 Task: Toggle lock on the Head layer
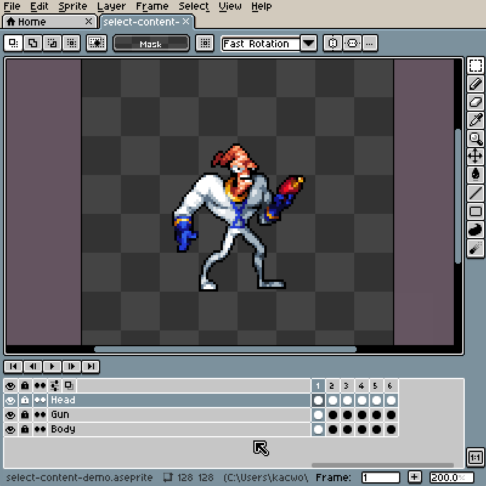coord(25,400)
